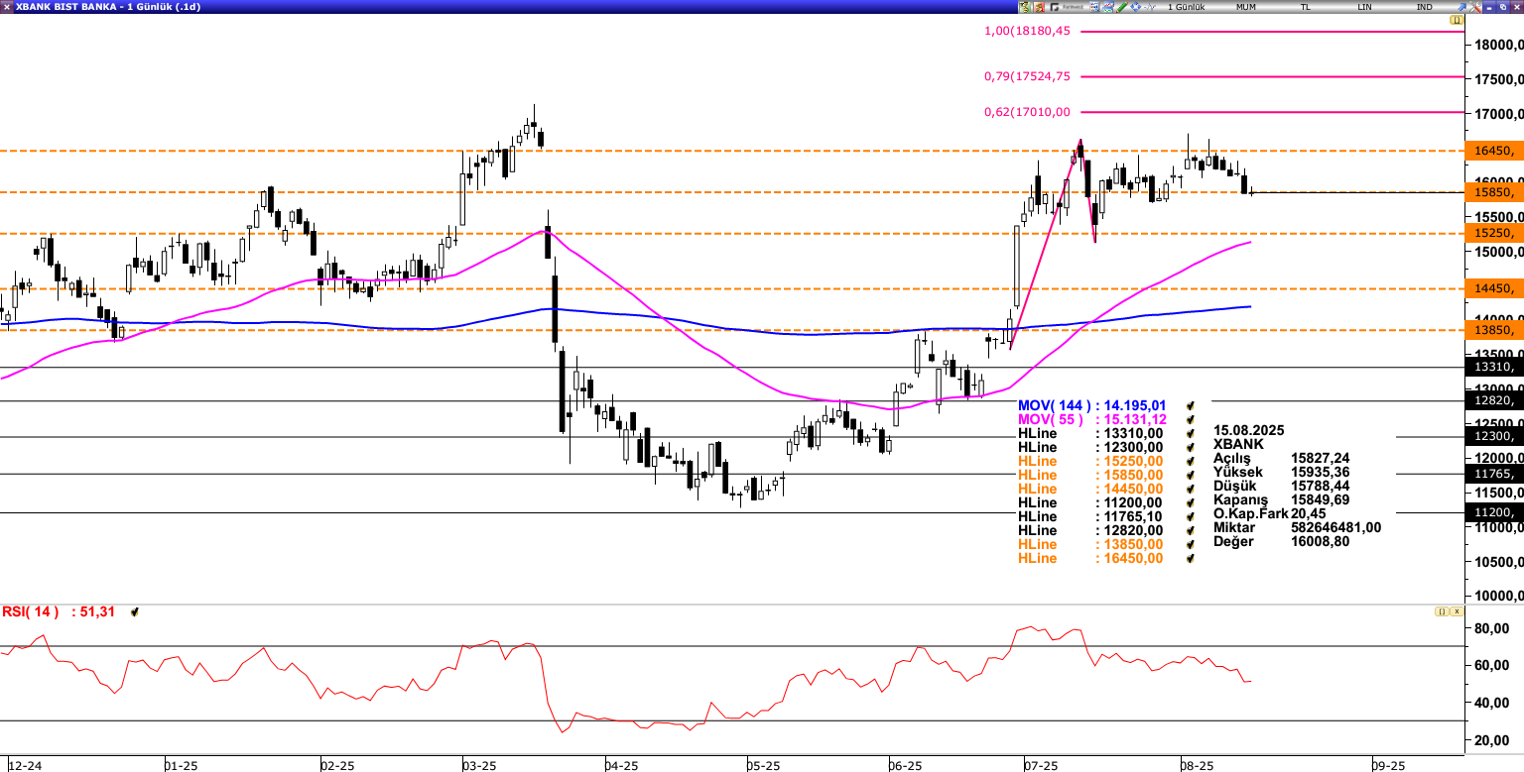Click the blue four-arrow move icon
The image size is (1524, 772).
click(x=1135, y=7)
